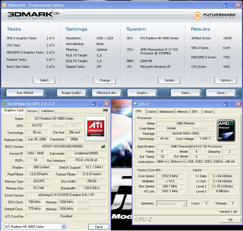
Task: Click the Bus Interface PCI-E x16 @ x8 field
Action: click(x=86, y=160)
